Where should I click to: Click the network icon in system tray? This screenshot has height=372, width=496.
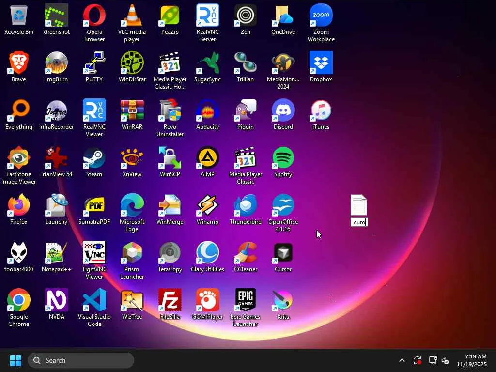coord(433,360)
